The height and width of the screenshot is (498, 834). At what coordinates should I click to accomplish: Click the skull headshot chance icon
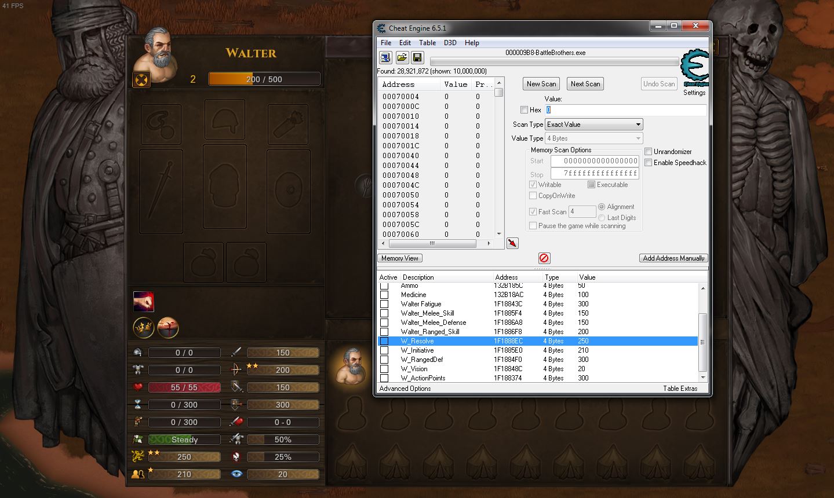click(236, 456)
